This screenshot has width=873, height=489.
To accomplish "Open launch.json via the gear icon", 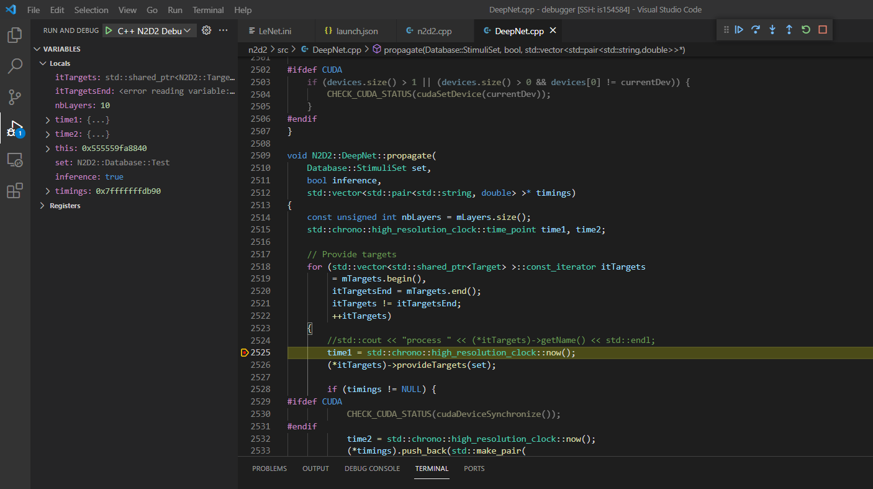I will pyautogui.click(x=207, y=30).
